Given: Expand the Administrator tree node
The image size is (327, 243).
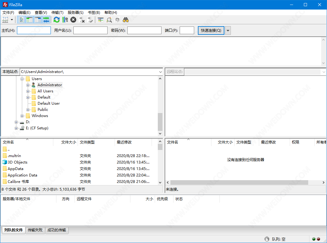Looking at the screenshot, I should point(28,85).
